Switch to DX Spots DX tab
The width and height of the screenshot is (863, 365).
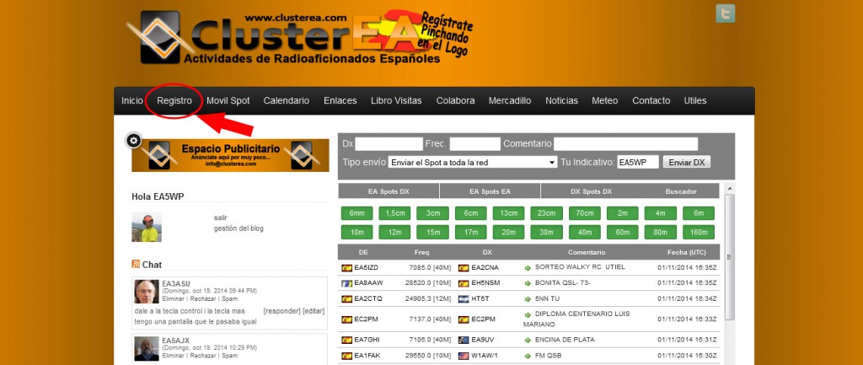591,191
